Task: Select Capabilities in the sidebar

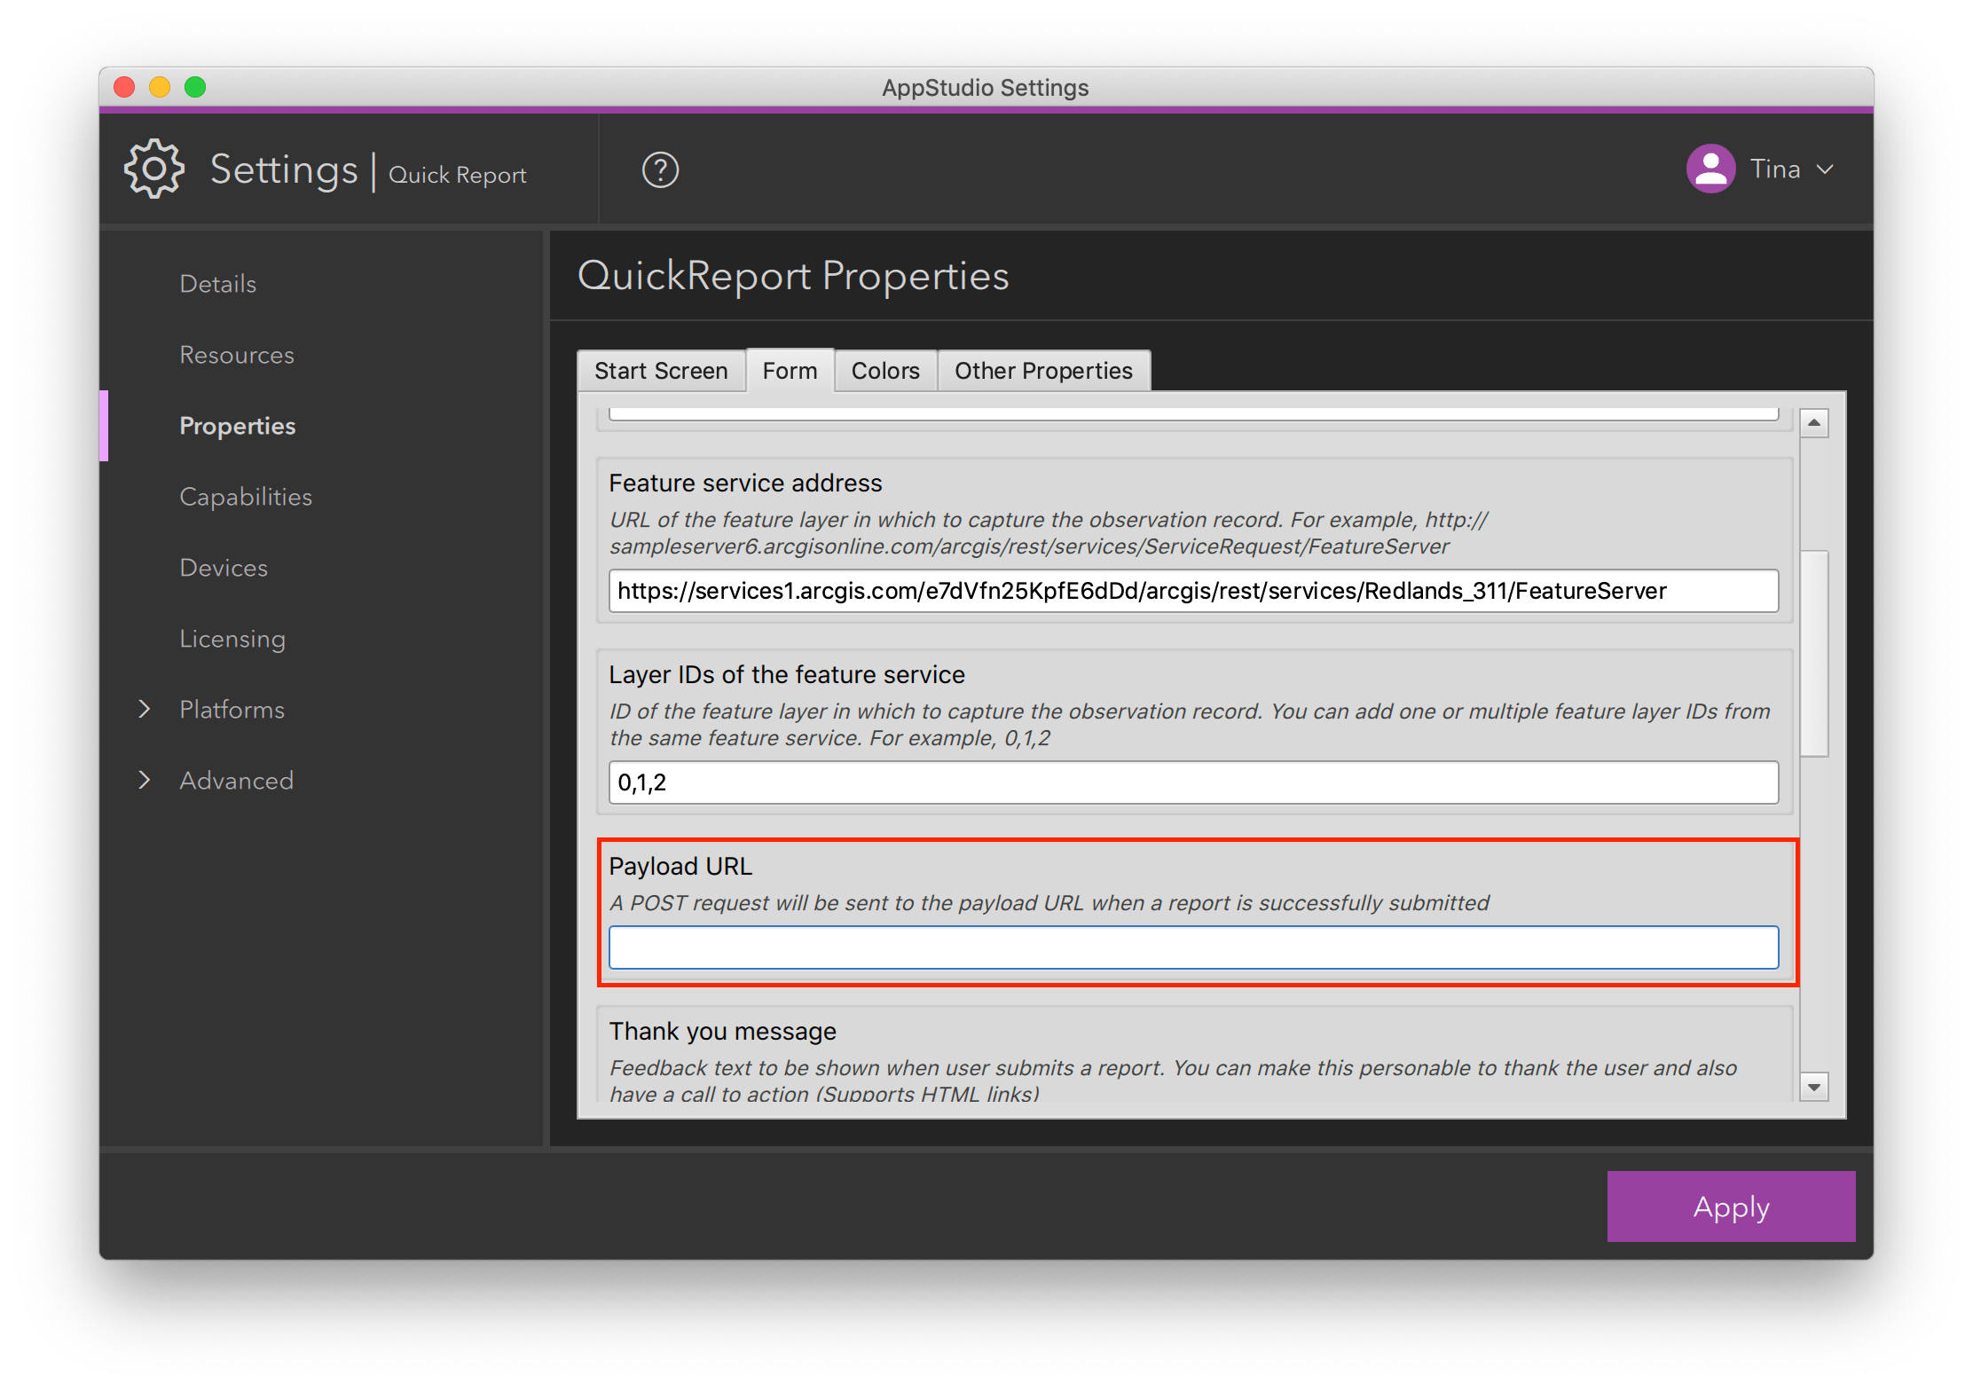Action: click(x=246, y=497)
